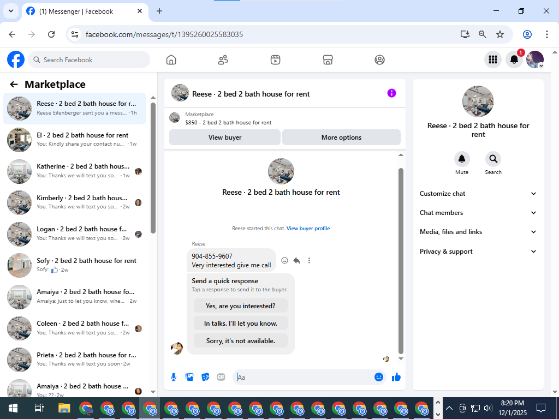Choose a sticker with the sticker icon
This screenshot has height=419, width=559.
[205, 377]
